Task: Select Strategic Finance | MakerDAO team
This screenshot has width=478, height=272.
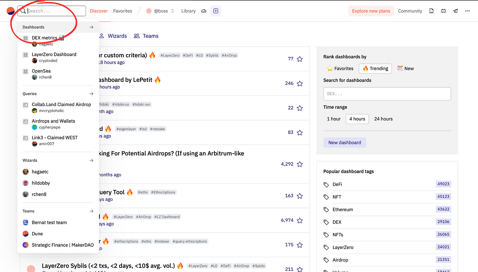Action: (58, 245)
